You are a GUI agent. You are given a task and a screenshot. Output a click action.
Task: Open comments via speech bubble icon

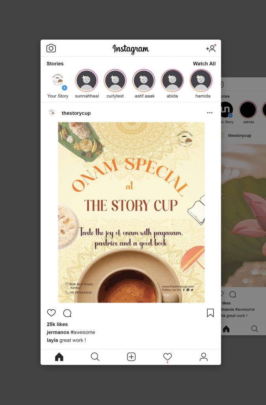[67, 313]
